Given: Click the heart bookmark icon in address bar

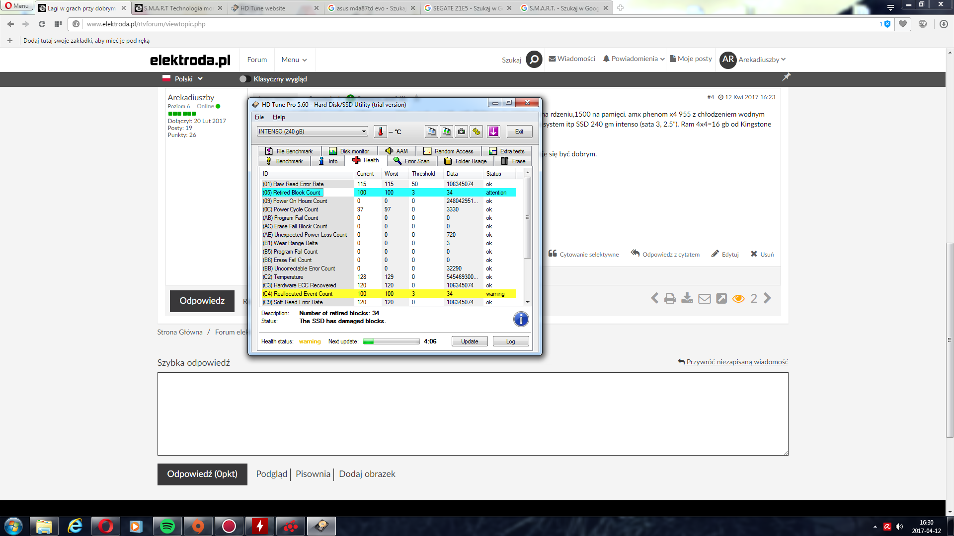Looking at the screenshot, I should tap(903, 24).
